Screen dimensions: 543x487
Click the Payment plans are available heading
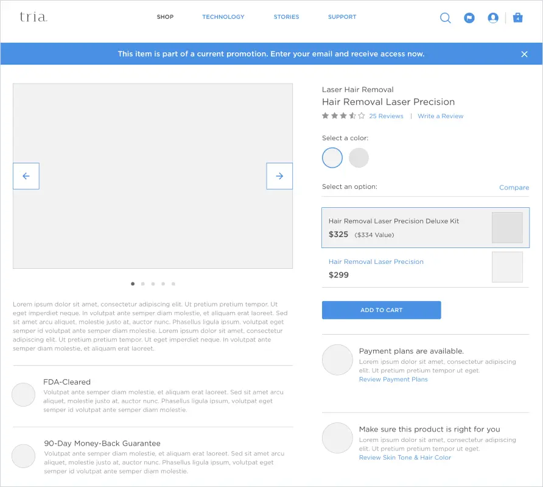tap(412, 351)
